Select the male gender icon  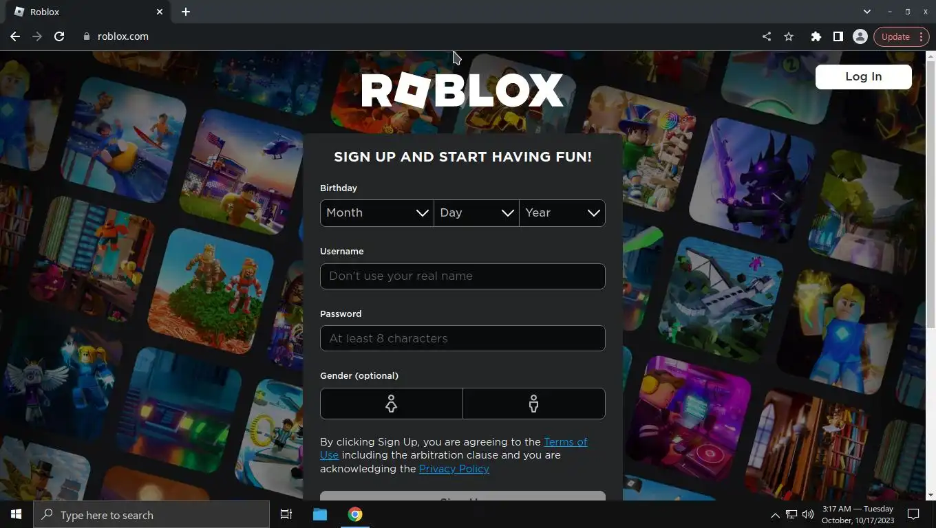tap(534, 404)
